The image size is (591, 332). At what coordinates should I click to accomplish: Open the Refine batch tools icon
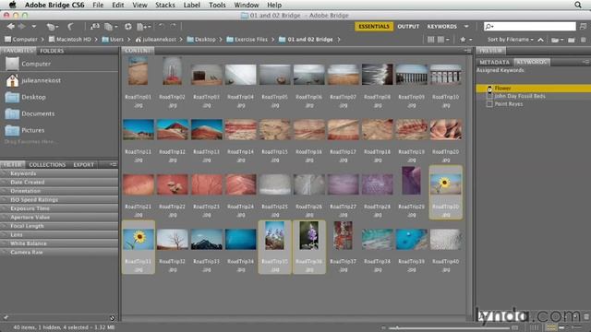pyautogui.click(x=111, y=27)
